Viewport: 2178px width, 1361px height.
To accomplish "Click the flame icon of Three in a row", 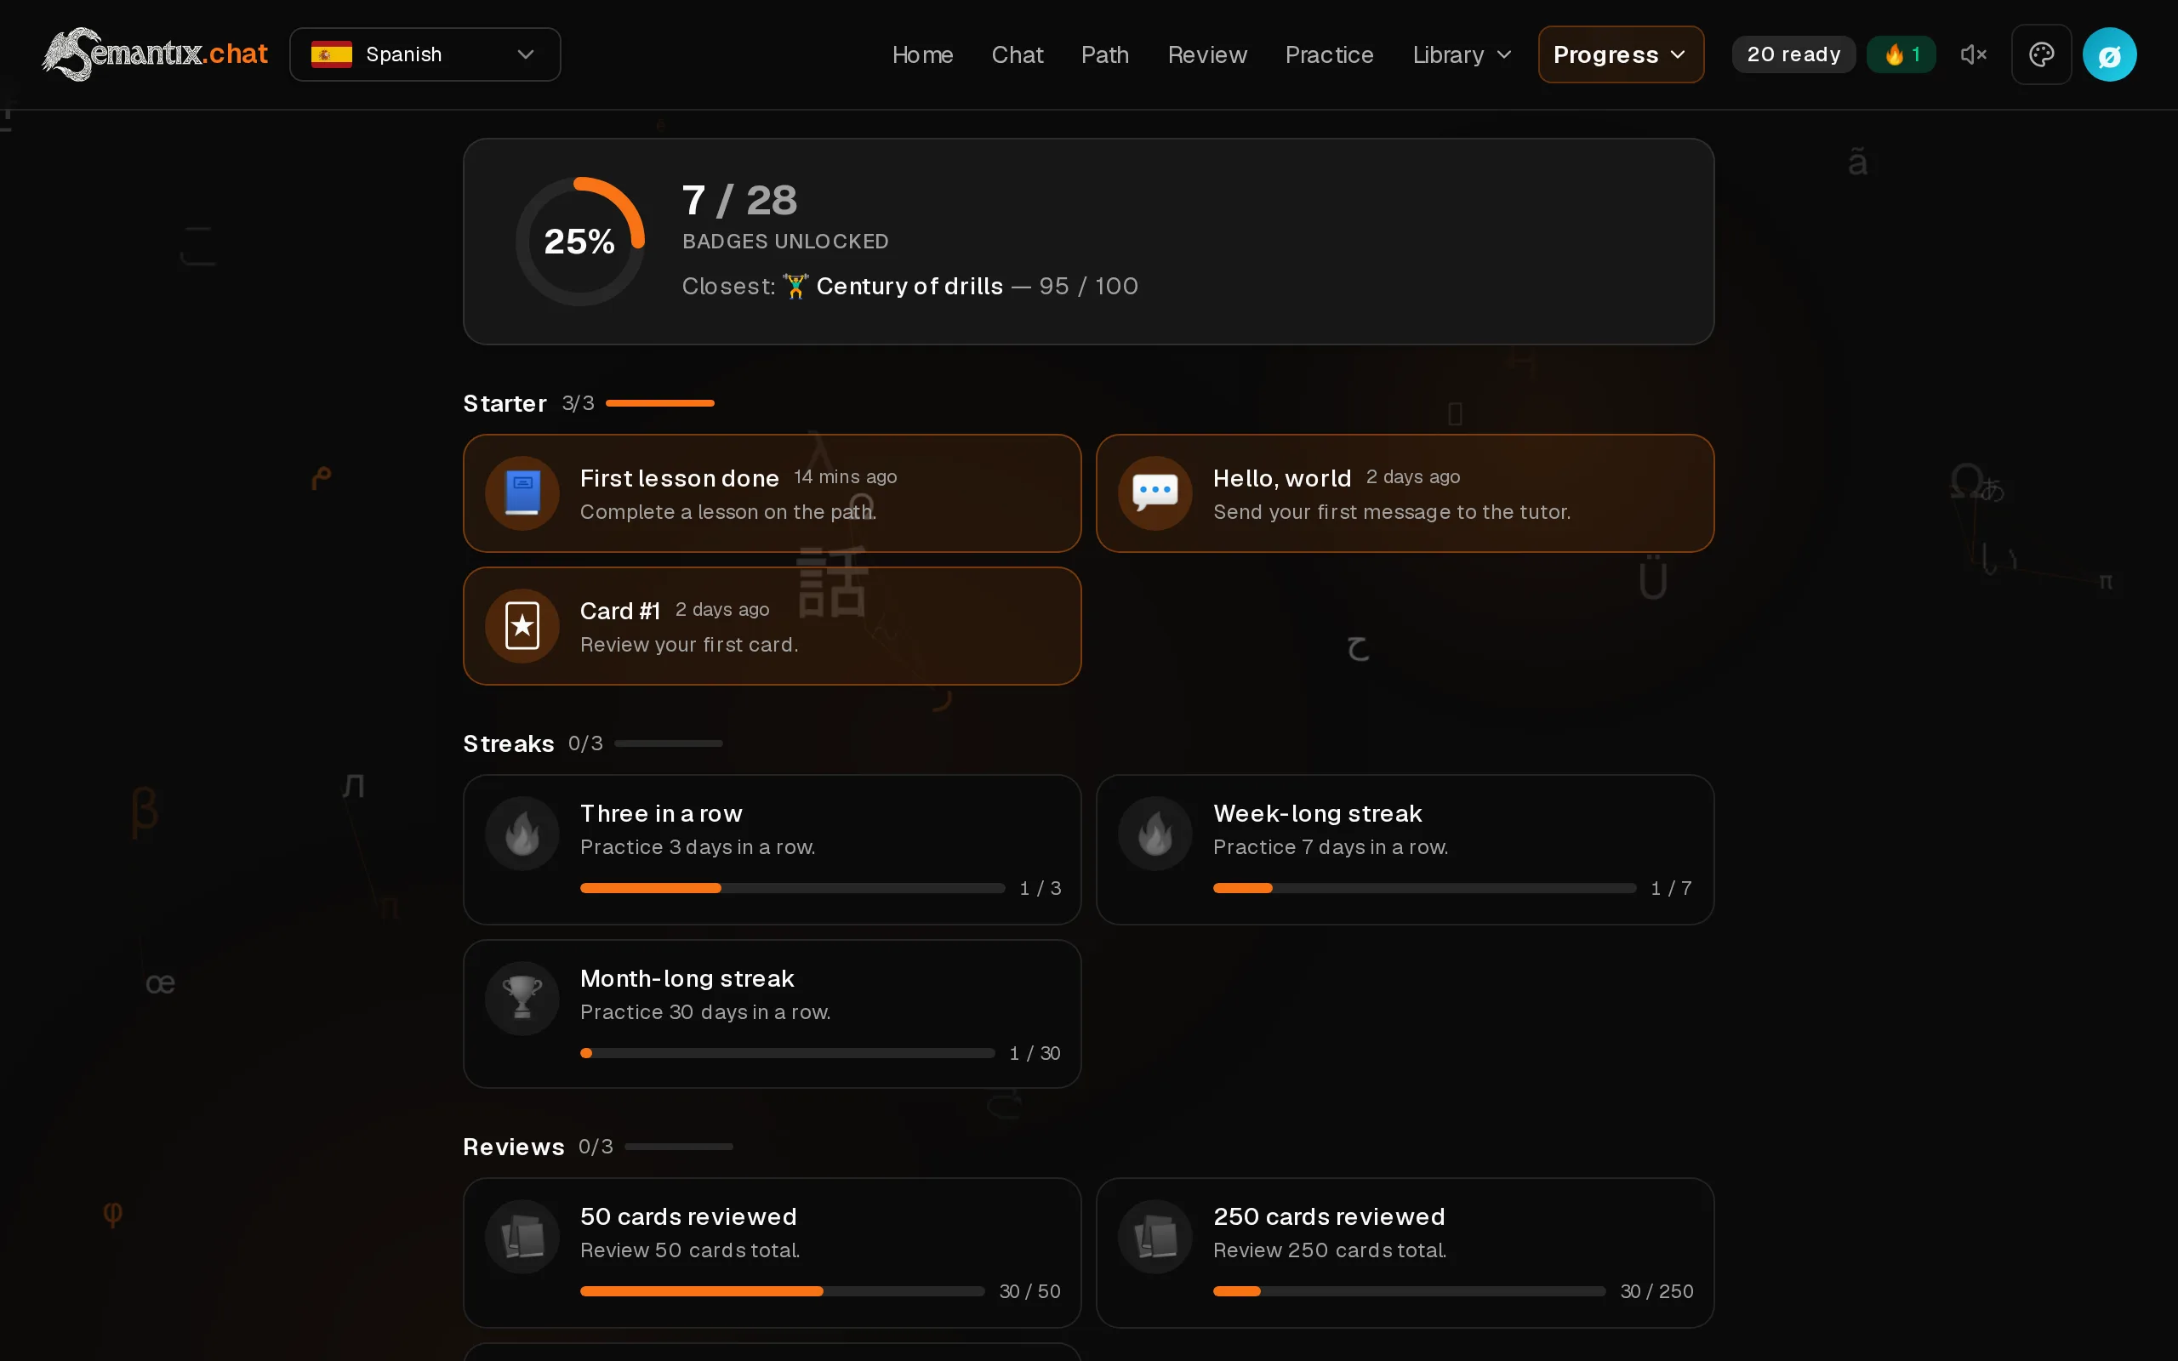I will (522, 834).
